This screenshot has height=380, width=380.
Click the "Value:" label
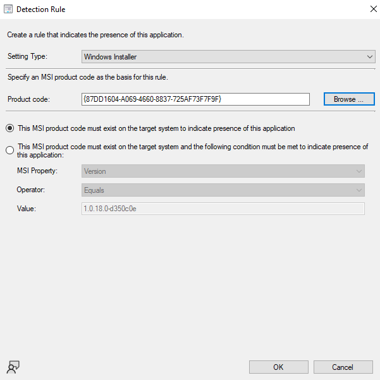click(27, 209)
